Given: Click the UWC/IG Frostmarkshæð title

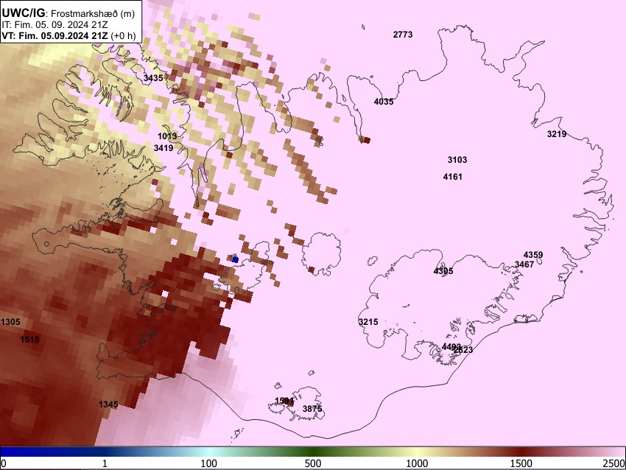Looking at the screenshot, I should click(x=68, y=13).
